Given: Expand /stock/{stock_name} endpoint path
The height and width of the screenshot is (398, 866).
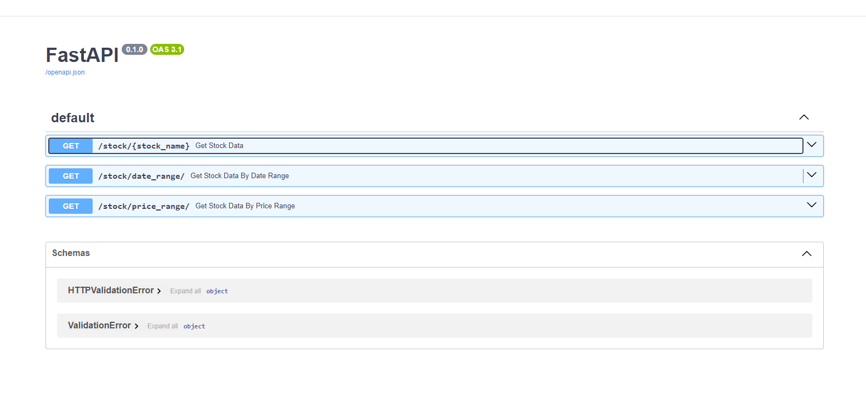Looking at the screenshot, I should pyautogui.click(x=144, y=146).
